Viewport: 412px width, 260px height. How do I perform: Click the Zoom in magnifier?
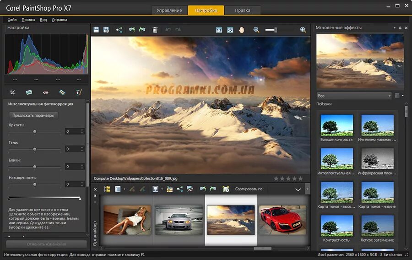click(303, 30)
